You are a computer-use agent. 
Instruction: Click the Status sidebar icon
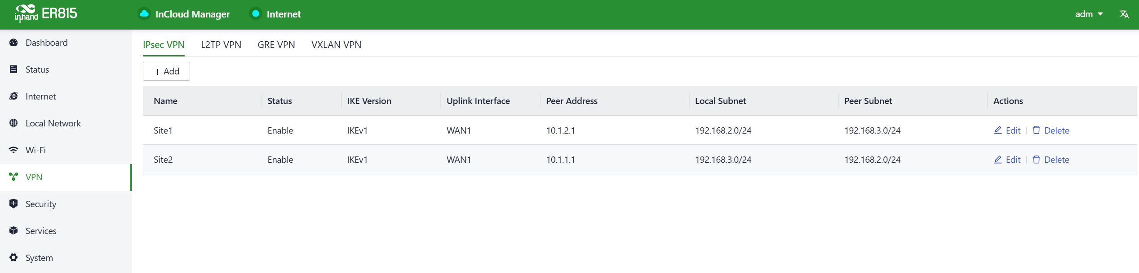(13, 69)
